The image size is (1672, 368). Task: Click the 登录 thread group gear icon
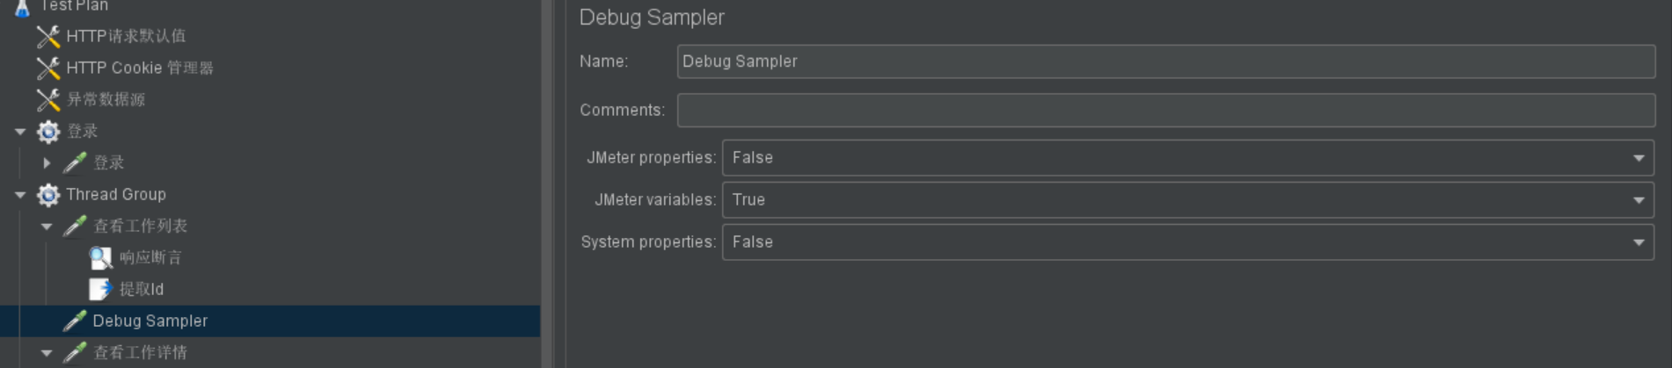pos(48,131)
